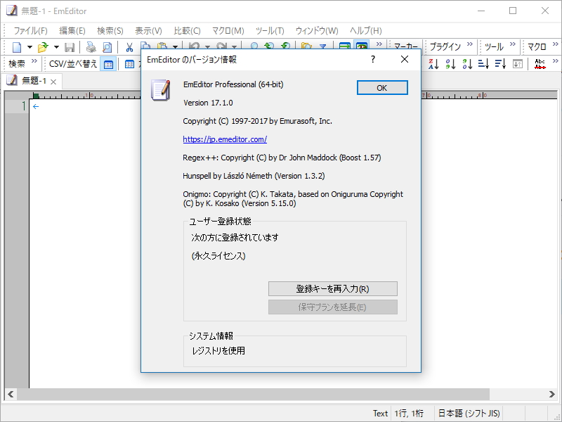Open the https://jp.emeditor.com/ link
Image resolution: width=562 pixels, height=422 pixels.
(224, 139)
